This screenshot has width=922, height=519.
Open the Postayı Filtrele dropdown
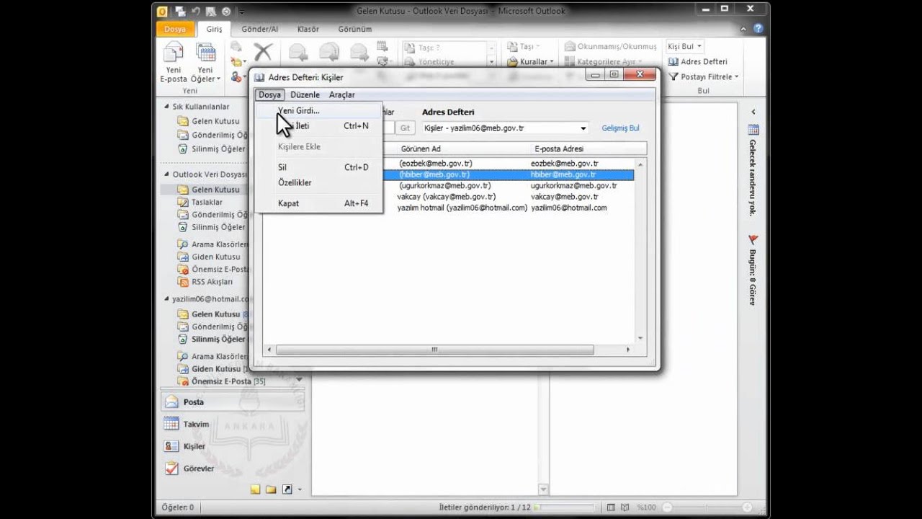(x=704, y=77)
